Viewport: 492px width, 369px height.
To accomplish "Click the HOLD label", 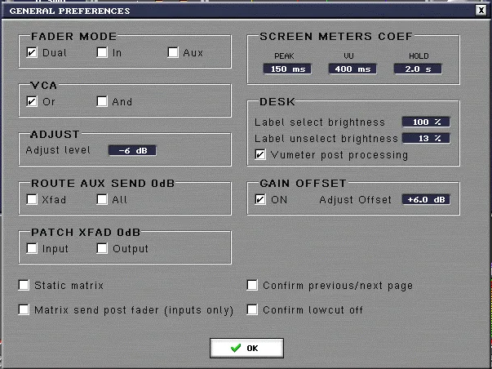I will click(x=419, y=56).
